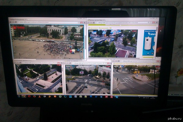Bookmark the Veltion page with the star icon
Screen dimensions: 183x122
point(78,22)
